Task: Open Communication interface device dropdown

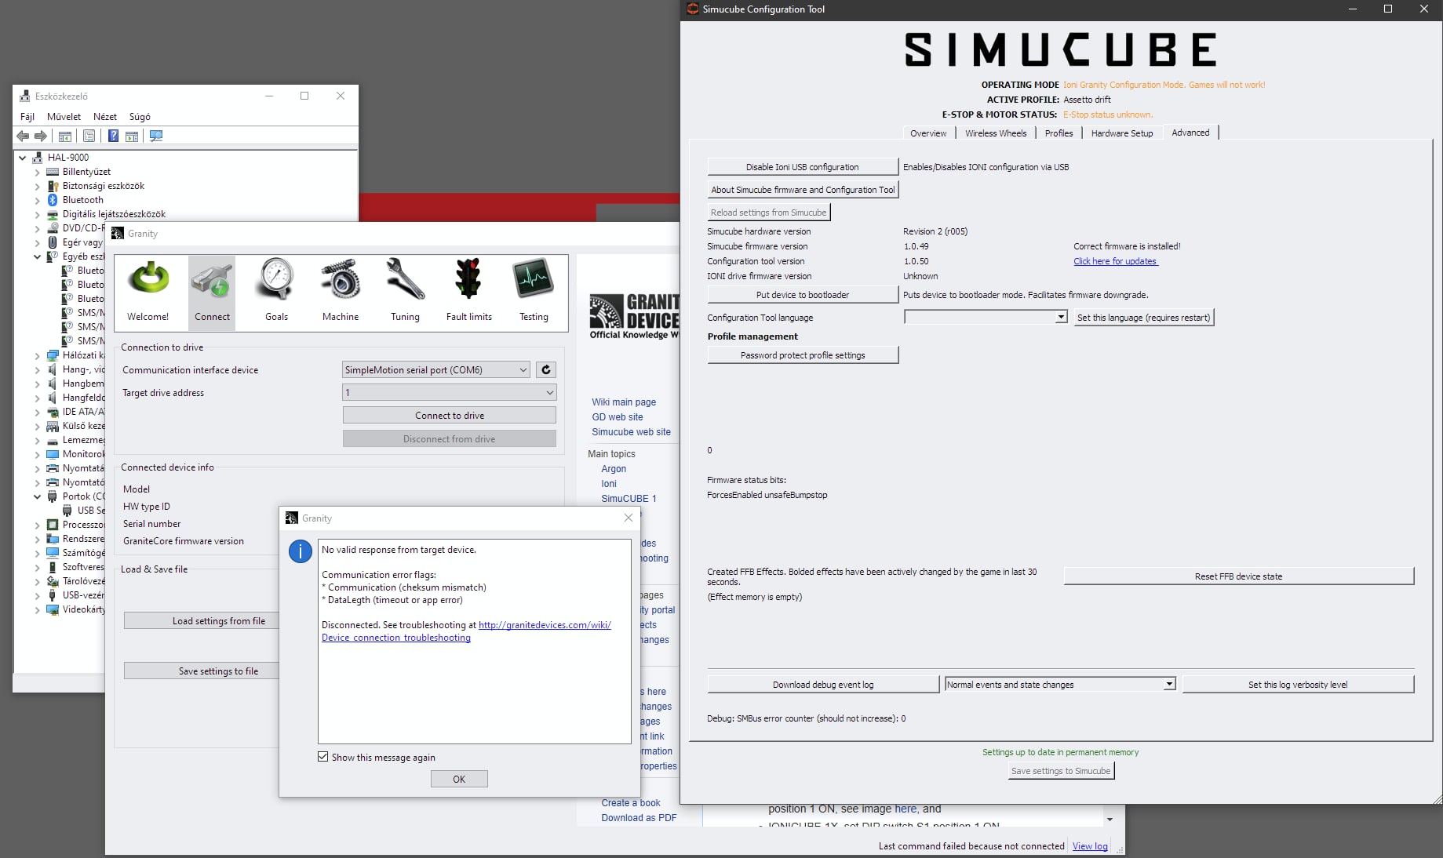Action: click(436, 369)
